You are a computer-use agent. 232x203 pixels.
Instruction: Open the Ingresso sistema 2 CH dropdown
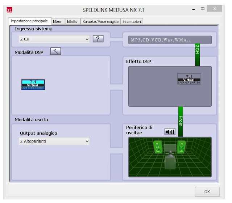(54, 39)
